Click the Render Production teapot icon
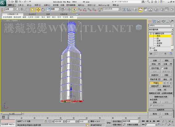Image resolution: width=175 pixels, height=127 pixels. pyautogui.click(x=172, y=10)
